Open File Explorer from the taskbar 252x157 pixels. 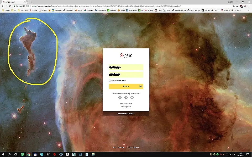click(x=93, y=154)
